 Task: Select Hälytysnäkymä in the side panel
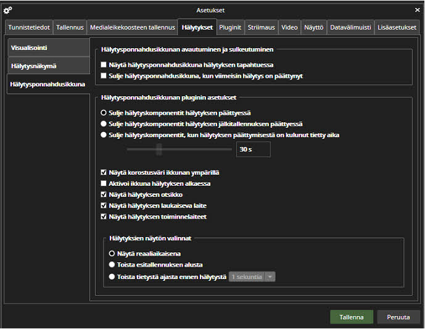48,65
